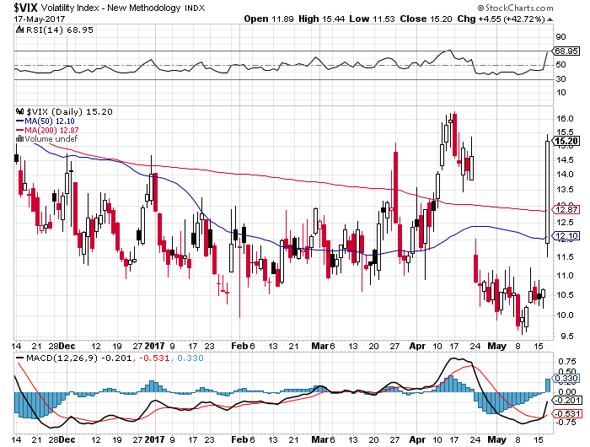This screenshot has width=590, height=447.
Task: Click the Apr label on price chart axis
Action: click(x=417, y=346)
